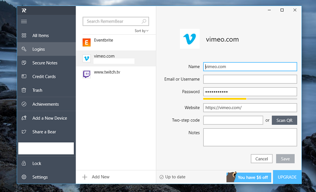This screenshot has height=192, width=316.
Task: Select the vimeo.com login entry
Action: [x=116, y=58]
